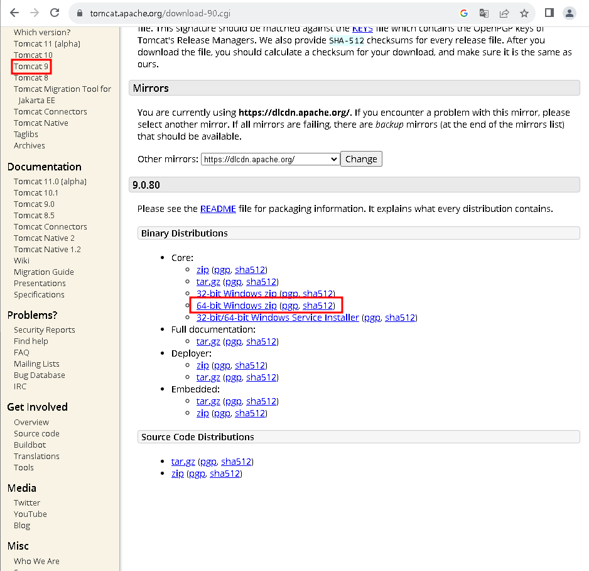
Task: Open Buildbot link
Action: [x=30, y=445]
